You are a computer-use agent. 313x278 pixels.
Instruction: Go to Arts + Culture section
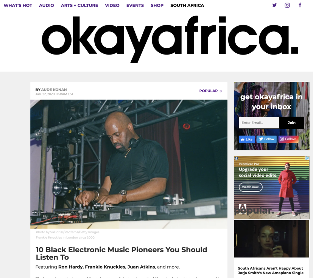pos(79,5)
